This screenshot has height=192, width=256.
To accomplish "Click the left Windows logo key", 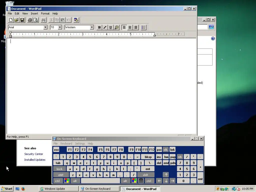I will pos(67,181).
